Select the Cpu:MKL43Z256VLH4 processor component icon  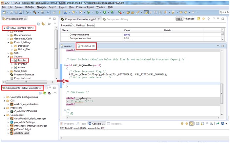point(11,111)
